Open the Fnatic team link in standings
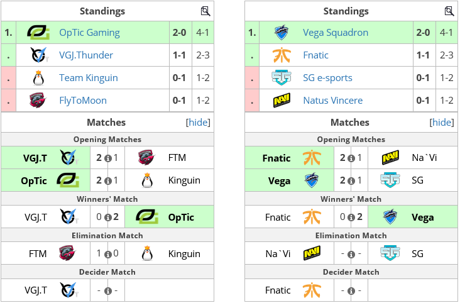 coord(315,55)
